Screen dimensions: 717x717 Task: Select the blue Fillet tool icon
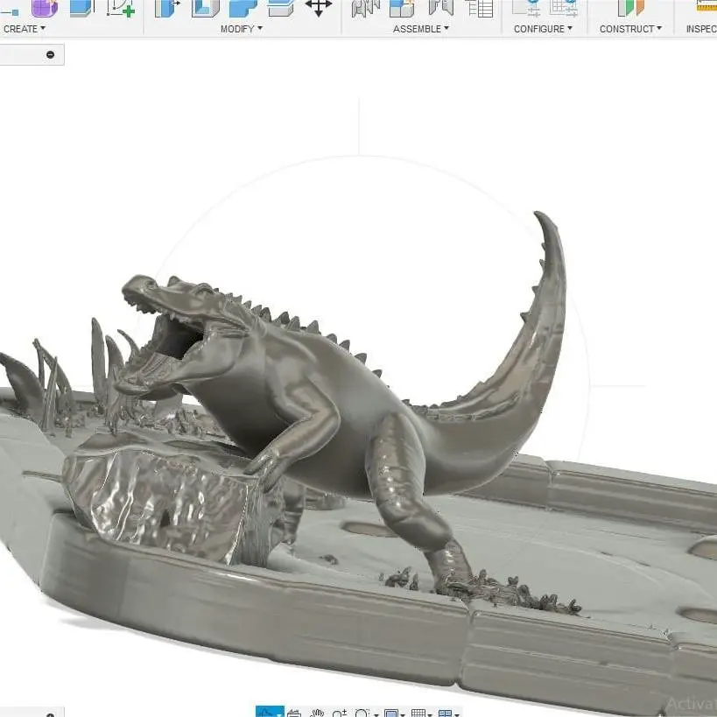tap(243, 8)
